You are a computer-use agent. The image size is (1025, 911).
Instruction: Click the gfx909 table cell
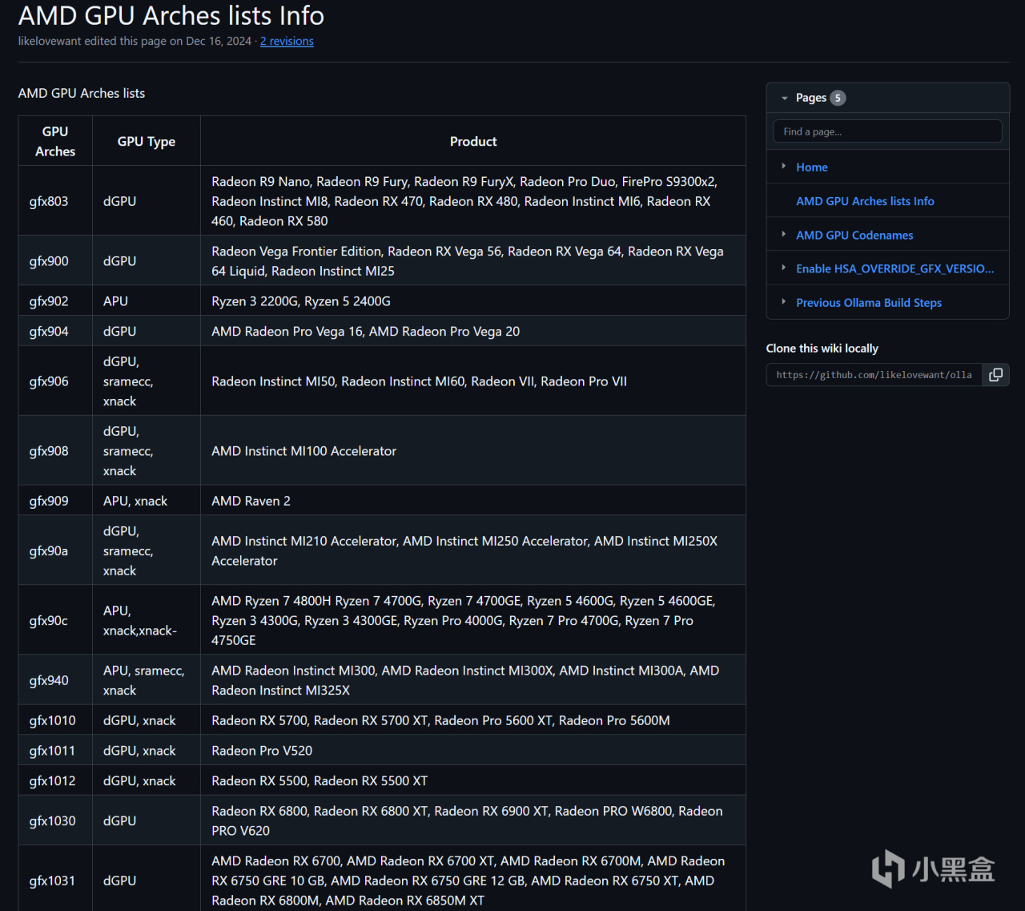(55, 501)
